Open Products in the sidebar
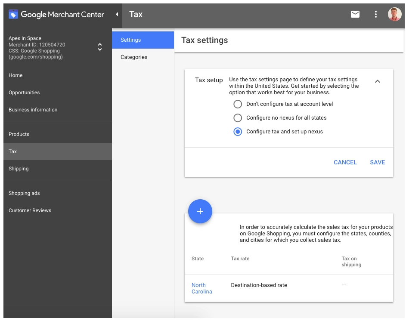This screenshot has height=321, width=406. pos(58,134)
